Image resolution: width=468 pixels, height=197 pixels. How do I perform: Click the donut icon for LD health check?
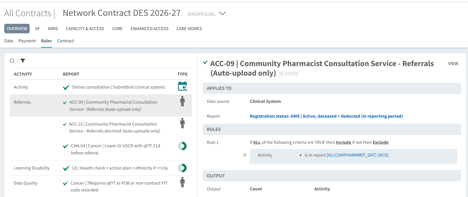tap(182, 168)
